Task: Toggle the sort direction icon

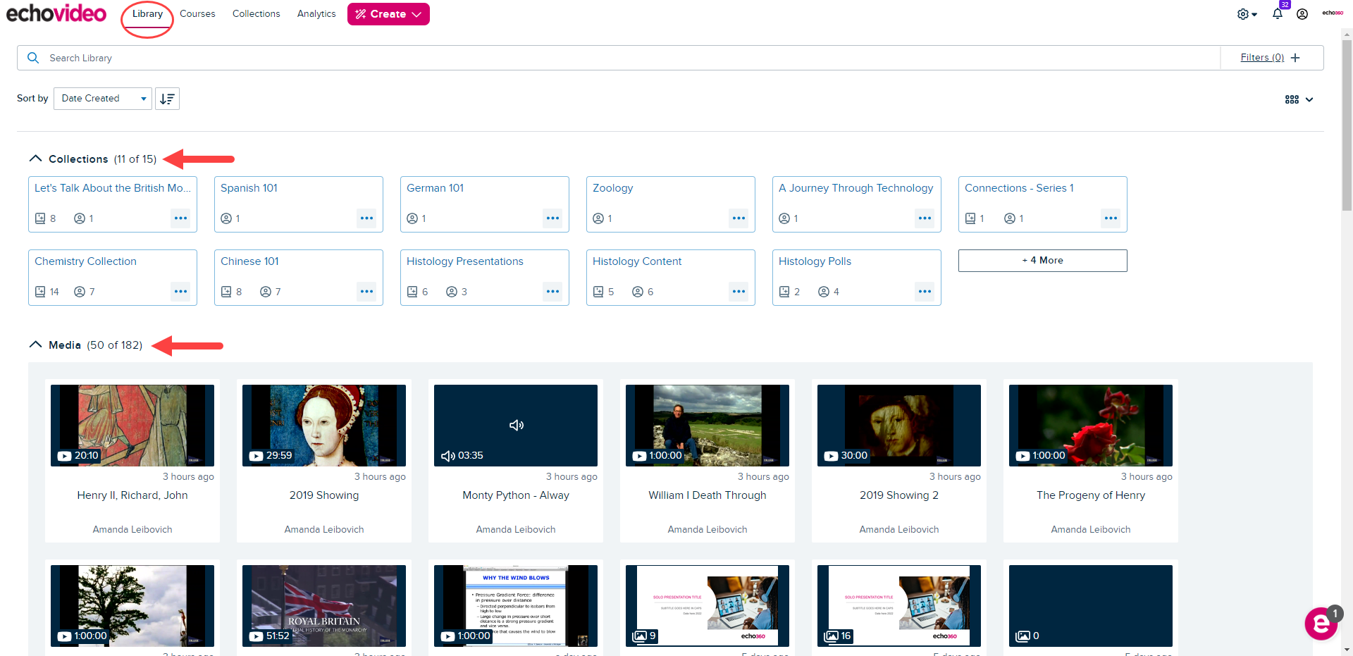Action: (167, 99)
